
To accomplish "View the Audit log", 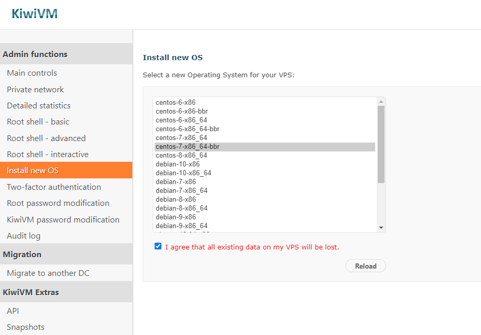I will click(23, 235).
